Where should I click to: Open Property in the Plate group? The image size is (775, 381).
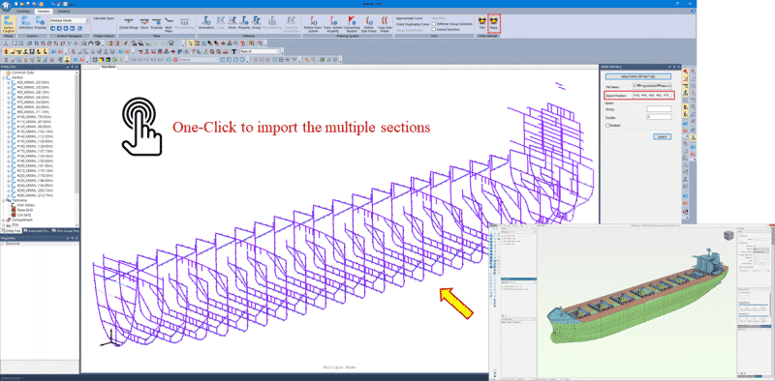156,23
